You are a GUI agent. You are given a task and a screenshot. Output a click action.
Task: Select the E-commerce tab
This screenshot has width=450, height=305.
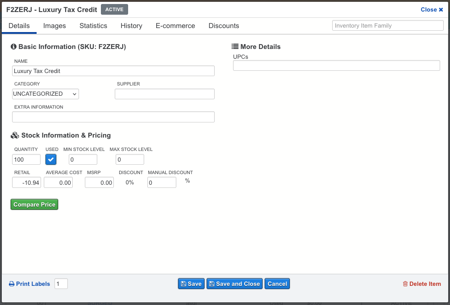pos(175,26)
